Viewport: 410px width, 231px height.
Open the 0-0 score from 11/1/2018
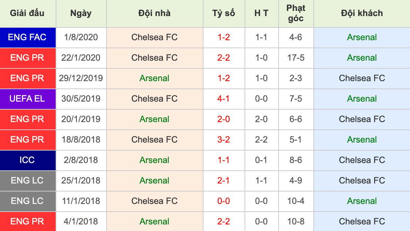[224, 201]
